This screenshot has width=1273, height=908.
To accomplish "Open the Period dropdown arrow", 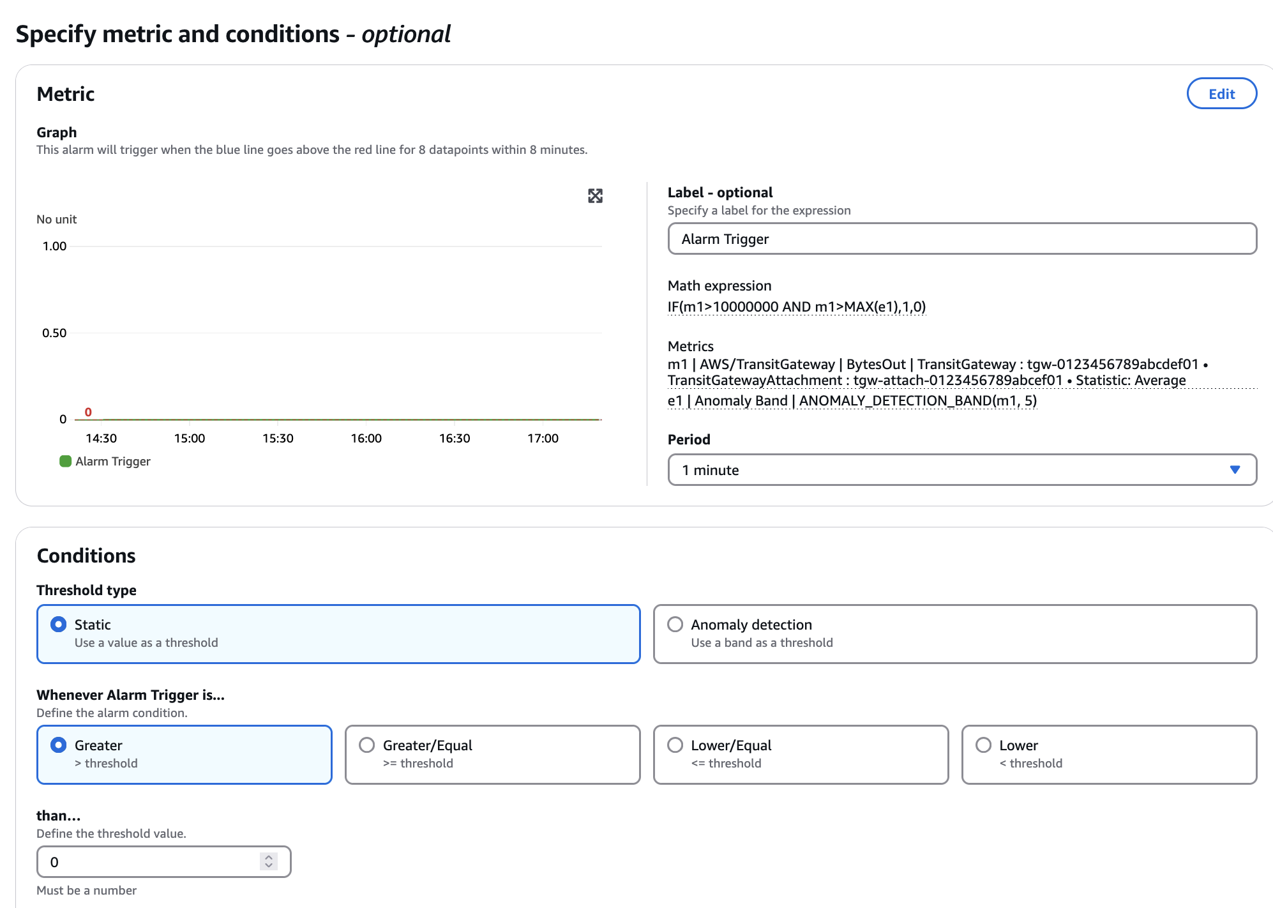I will point(1234,470).
